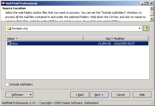Sort files by Modified column header

pyautogui.click(x=130, y=39)
